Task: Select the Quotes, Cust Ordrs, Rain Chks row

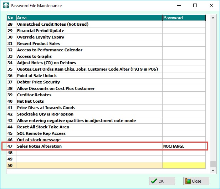Action: [x=106, y=69]
